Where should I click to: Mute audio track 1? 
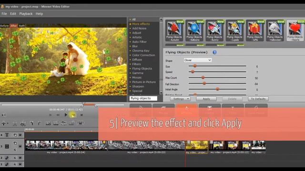click(x=15, y=164)
